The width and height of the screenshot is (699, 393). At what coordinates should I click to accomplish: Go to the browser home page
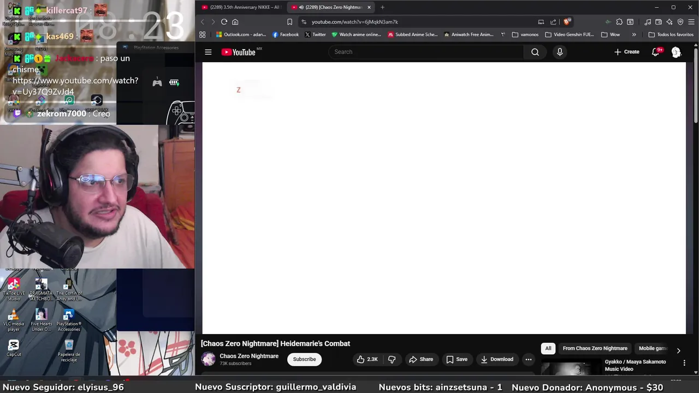pos(235,22)
